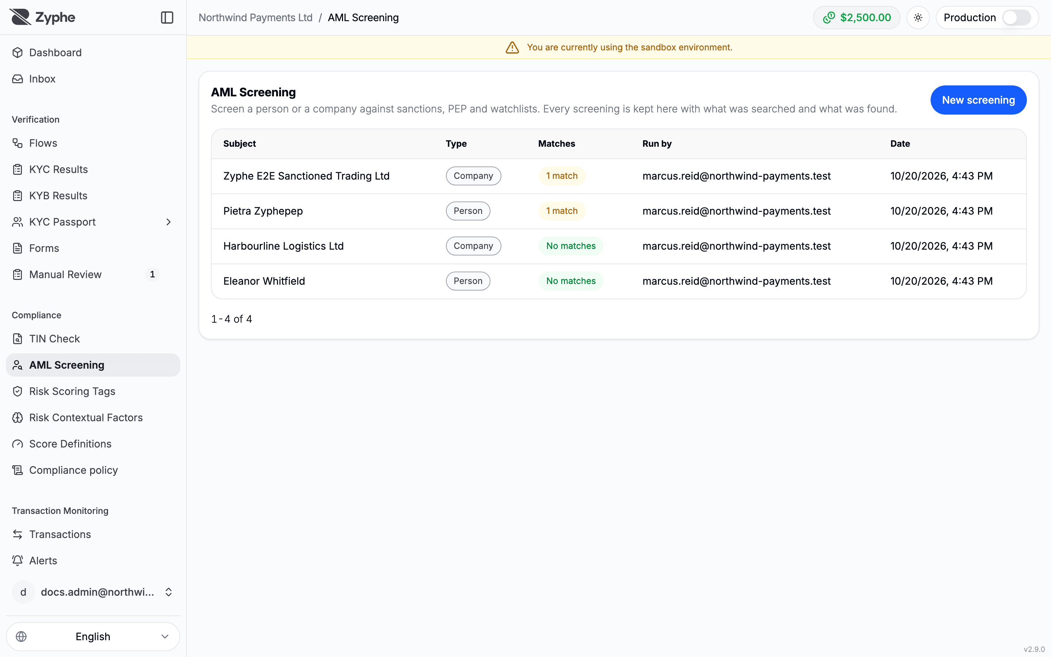Screen dimensions: 1051x657
Task: Click the Score Definitions gauge icon
Action: pos(18,443)
